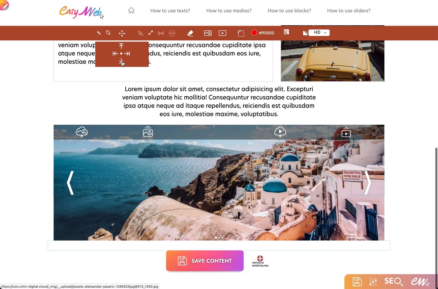Viewport: 438px width, 289px height.
Task: Click the cloud video upload icon on slider
Action: (280, 132)
